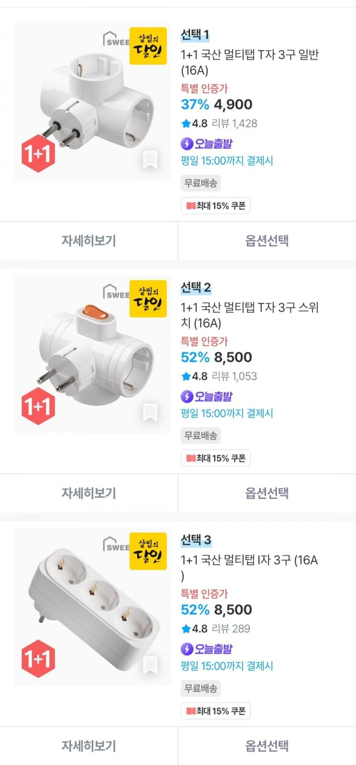This screenshot has width=356, height=765.
Task: Click 자세히보기 for 선택 2 product
Action: point(89,493)
